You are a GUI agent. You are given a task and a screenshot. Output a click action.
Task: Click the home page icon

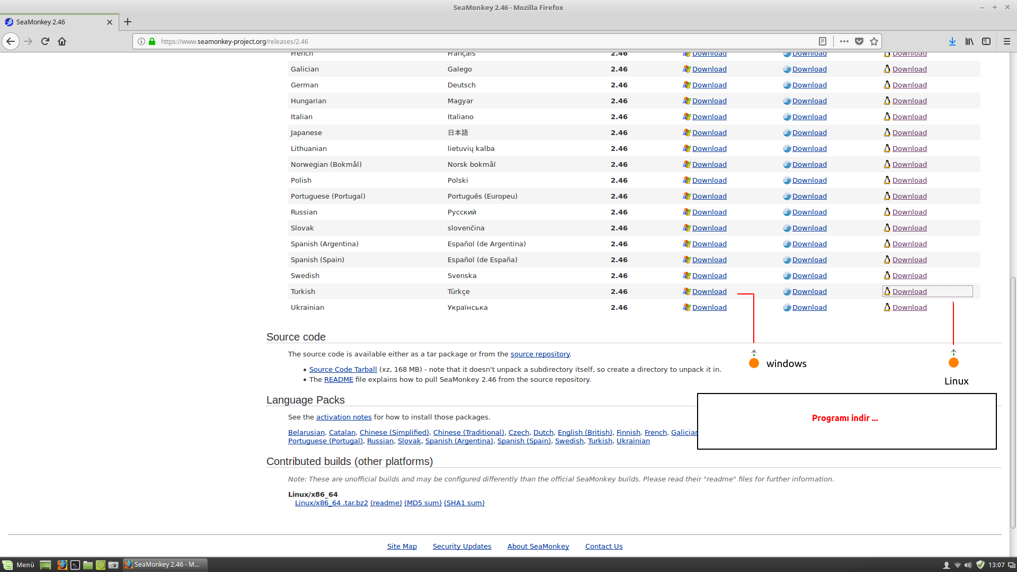62,41
